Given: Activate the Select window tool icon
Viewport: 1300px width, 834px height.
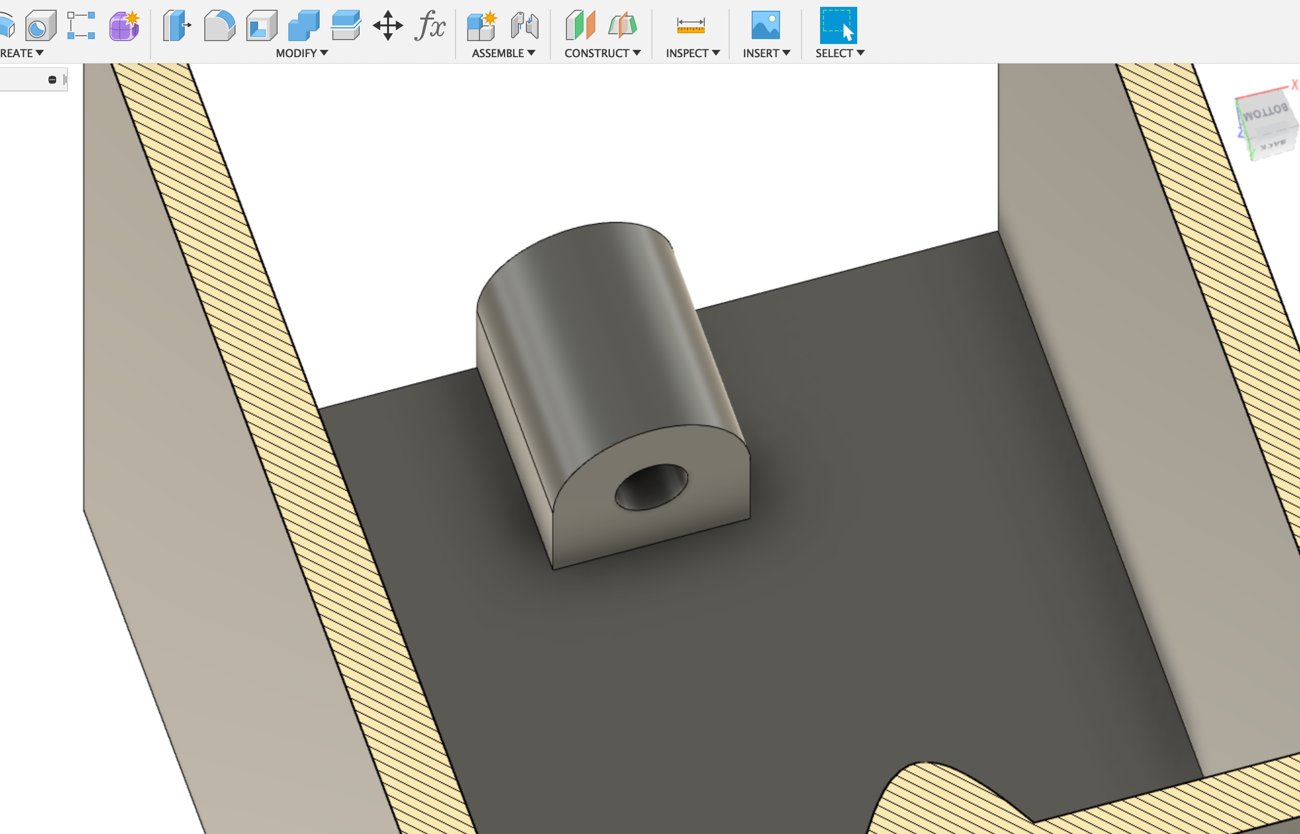Looking at the screenshot, I should (x=838, y=25).
